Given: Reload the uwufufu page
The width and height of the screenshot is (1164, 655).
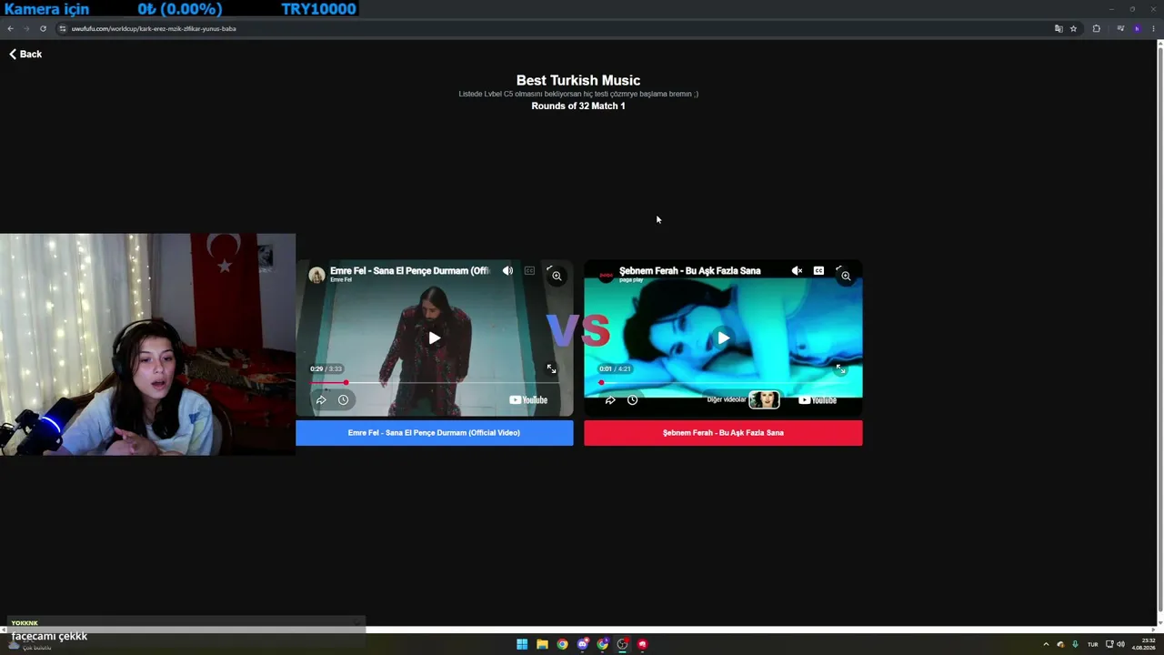Looking at the screenshot, I should click(43, 28).
